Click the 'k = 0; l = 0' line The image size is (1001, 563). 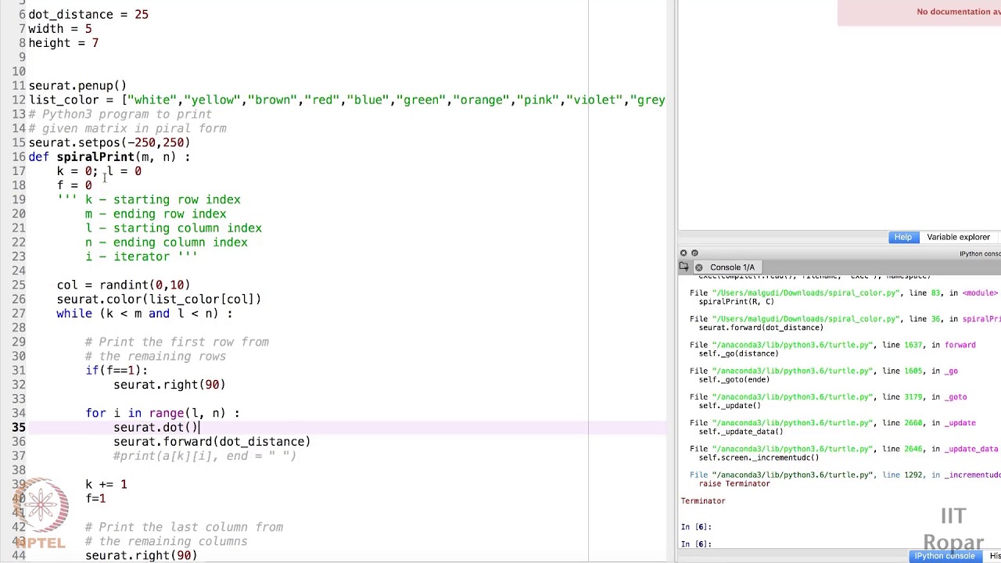click(x=99, y=171)
